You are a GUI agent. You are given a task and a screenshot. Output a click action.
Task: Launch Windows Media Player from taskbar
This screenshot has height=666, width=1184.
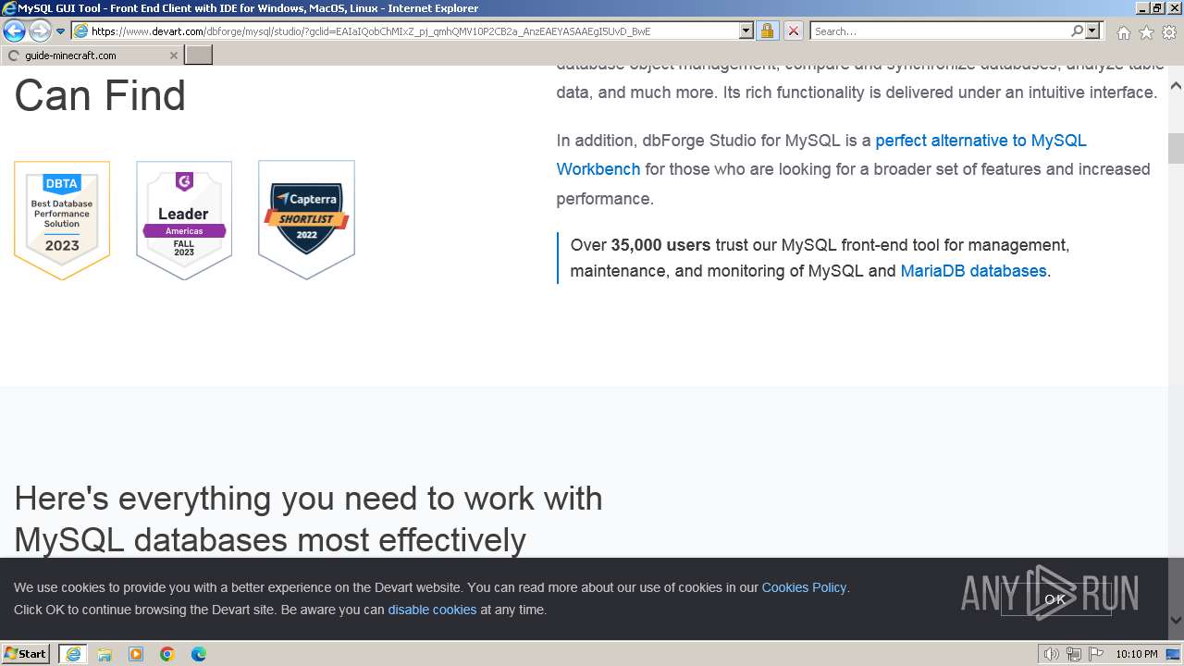click(x=136, y=654)
